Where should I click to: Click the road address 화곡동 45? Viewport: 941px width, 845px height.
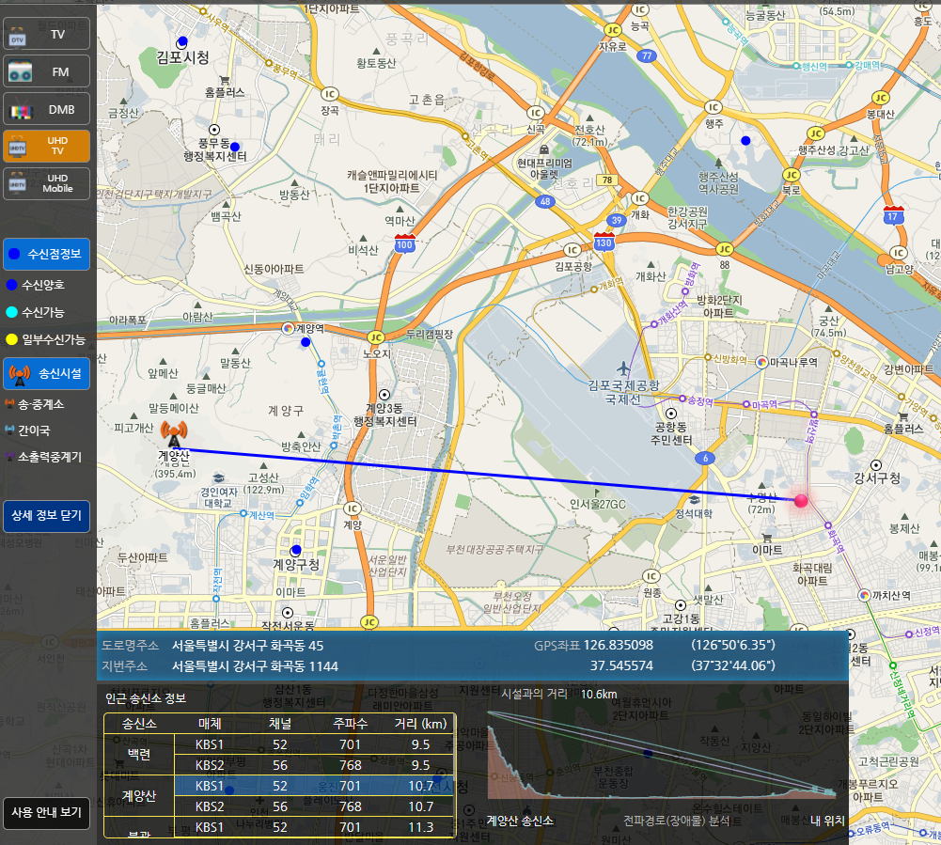coord(247,646)
